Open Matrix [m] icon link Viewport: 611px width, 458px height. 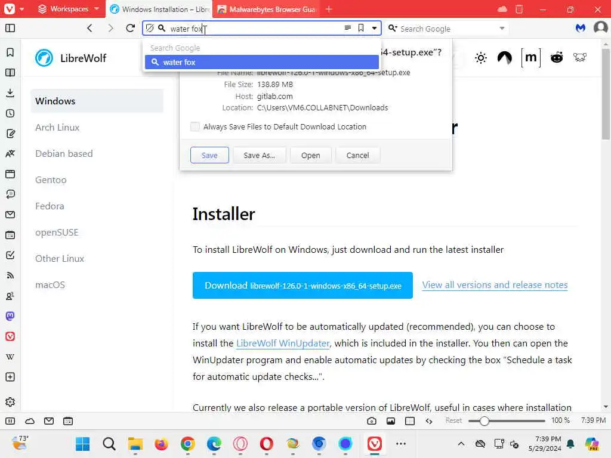click(530, 58)
